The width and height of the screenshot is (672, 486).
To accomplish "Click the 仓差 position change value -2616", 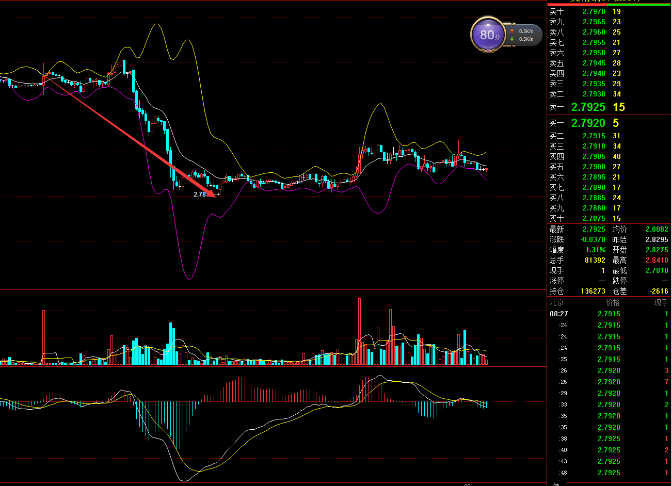I will point(659,291).
